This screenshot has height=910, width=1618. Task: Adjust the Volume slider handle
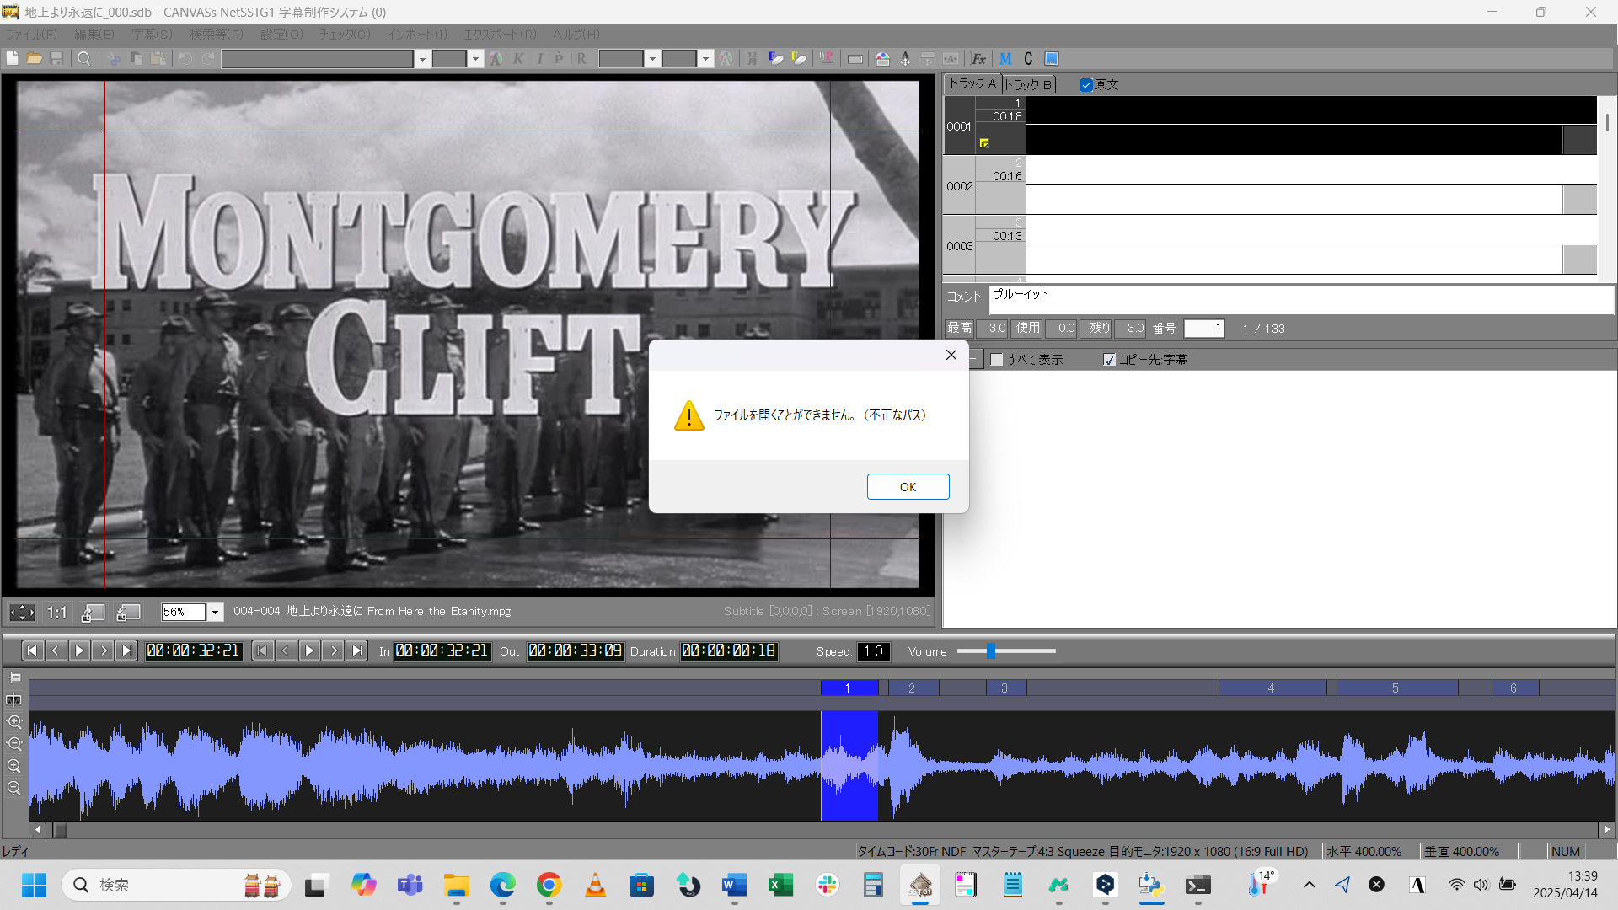(x=991, y=650)
